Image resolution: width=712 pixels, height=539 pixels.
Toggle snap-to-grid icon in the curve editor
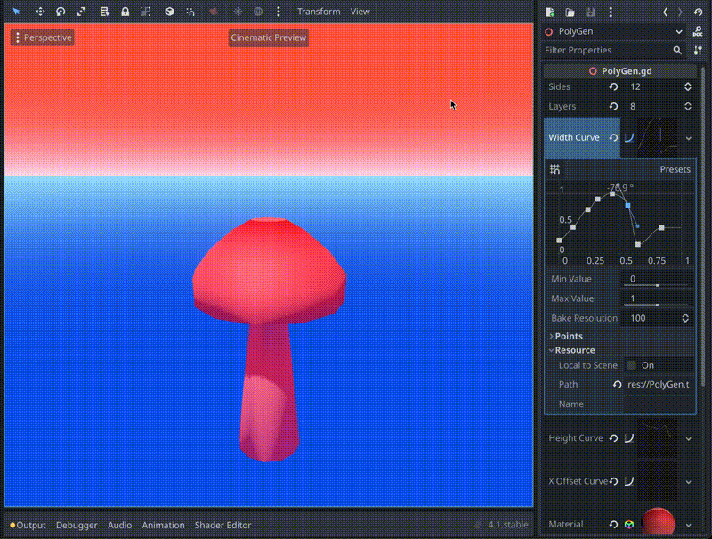(x=554, y=169)
